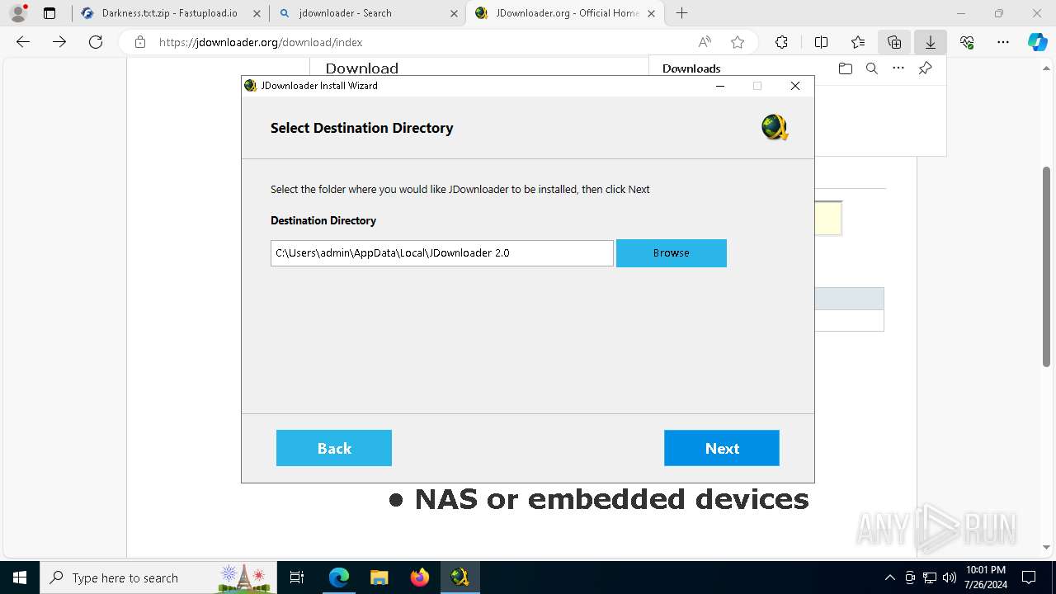
Task: Open volume control in tray
Action: point(950,577)
